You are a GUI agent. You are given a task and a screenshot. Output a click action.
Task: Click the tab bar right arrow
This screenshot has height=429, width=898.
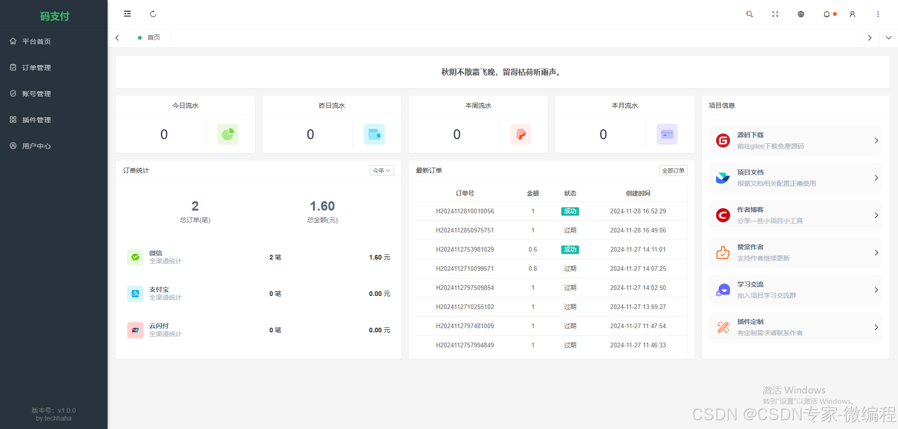click(869, 37)
